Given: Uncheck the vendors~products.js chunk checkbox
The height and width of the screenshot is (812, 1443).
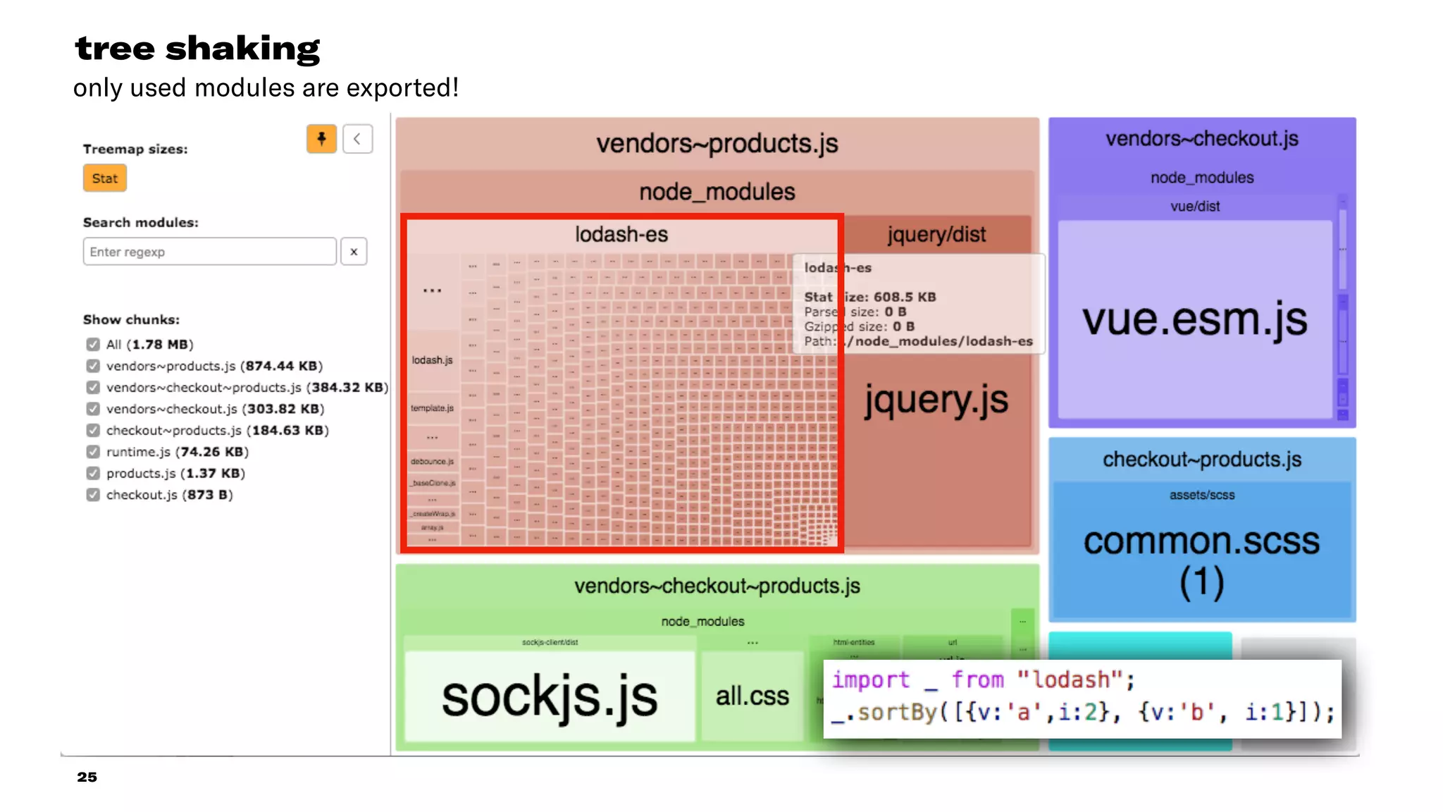Looking at the screenshot, I should [93, 366].
